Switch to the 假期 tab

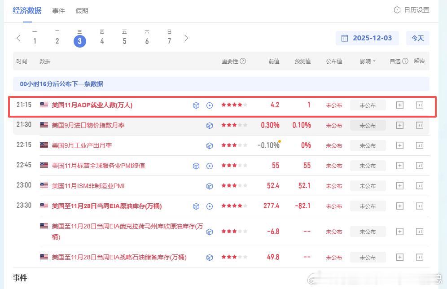click(x=82, y=10)
